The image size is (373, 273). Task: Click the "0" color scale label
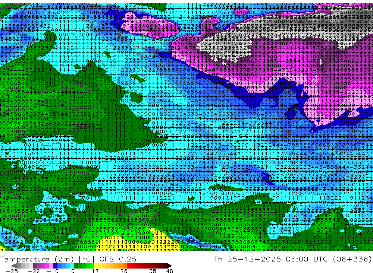pos(73,271)
